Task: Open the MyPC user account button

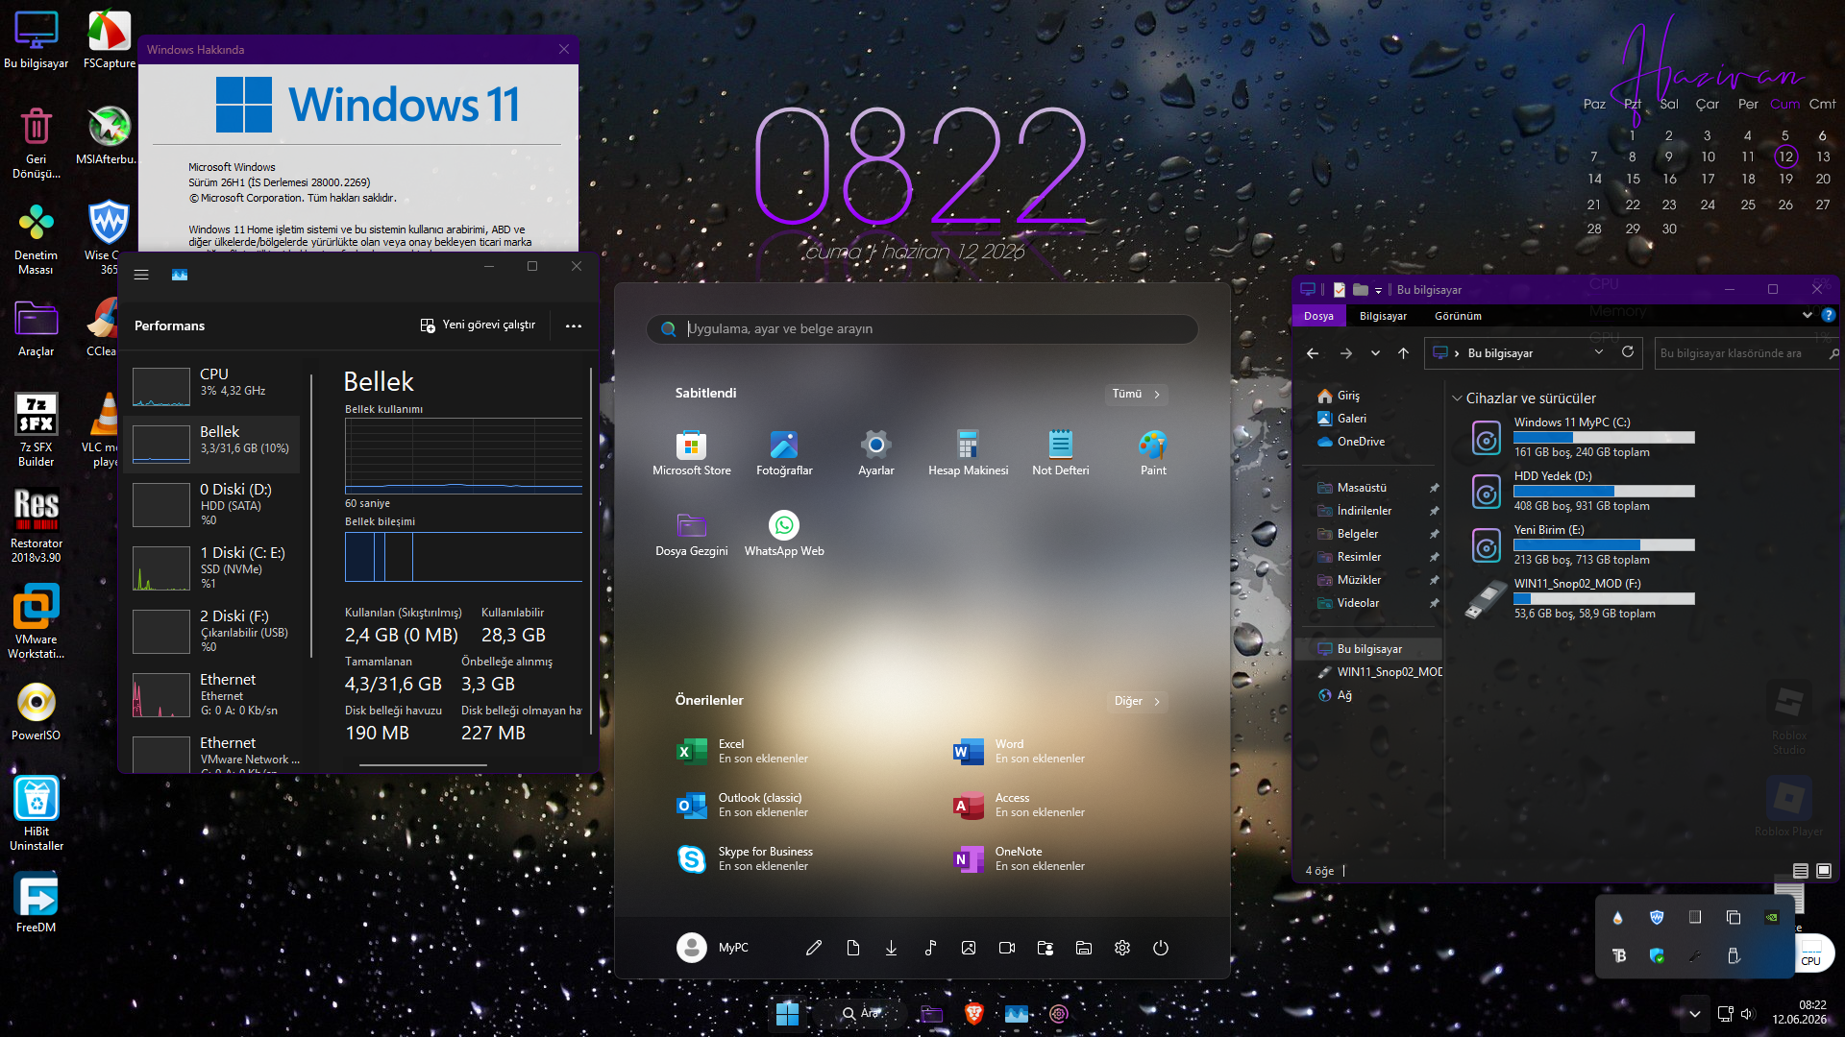Action: 713,948
